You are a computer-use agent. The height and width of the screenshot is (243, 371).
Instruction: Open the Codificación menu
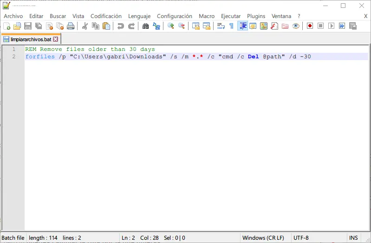(106, 16)
